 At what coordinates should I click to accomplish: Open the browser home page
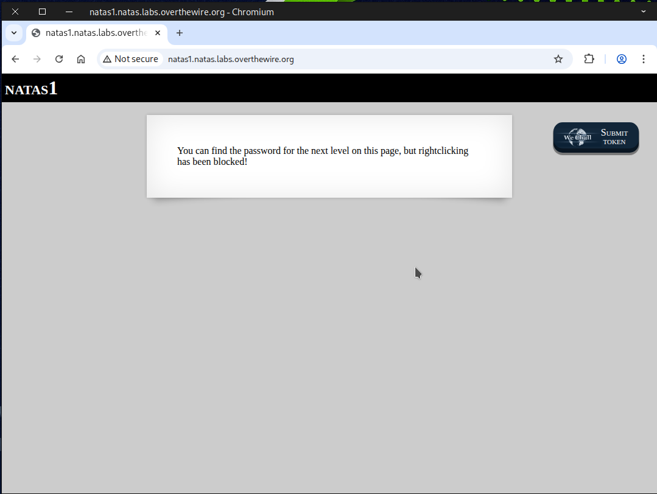click(81, 59)
